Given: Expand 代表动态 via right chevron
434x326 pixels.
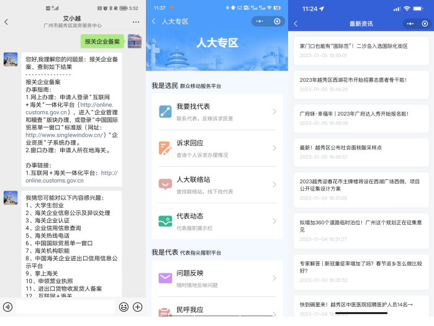Looking at the screenshot, I should pos(274,221).
